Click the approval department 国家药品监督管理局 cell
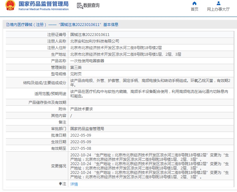 point(87,129)
